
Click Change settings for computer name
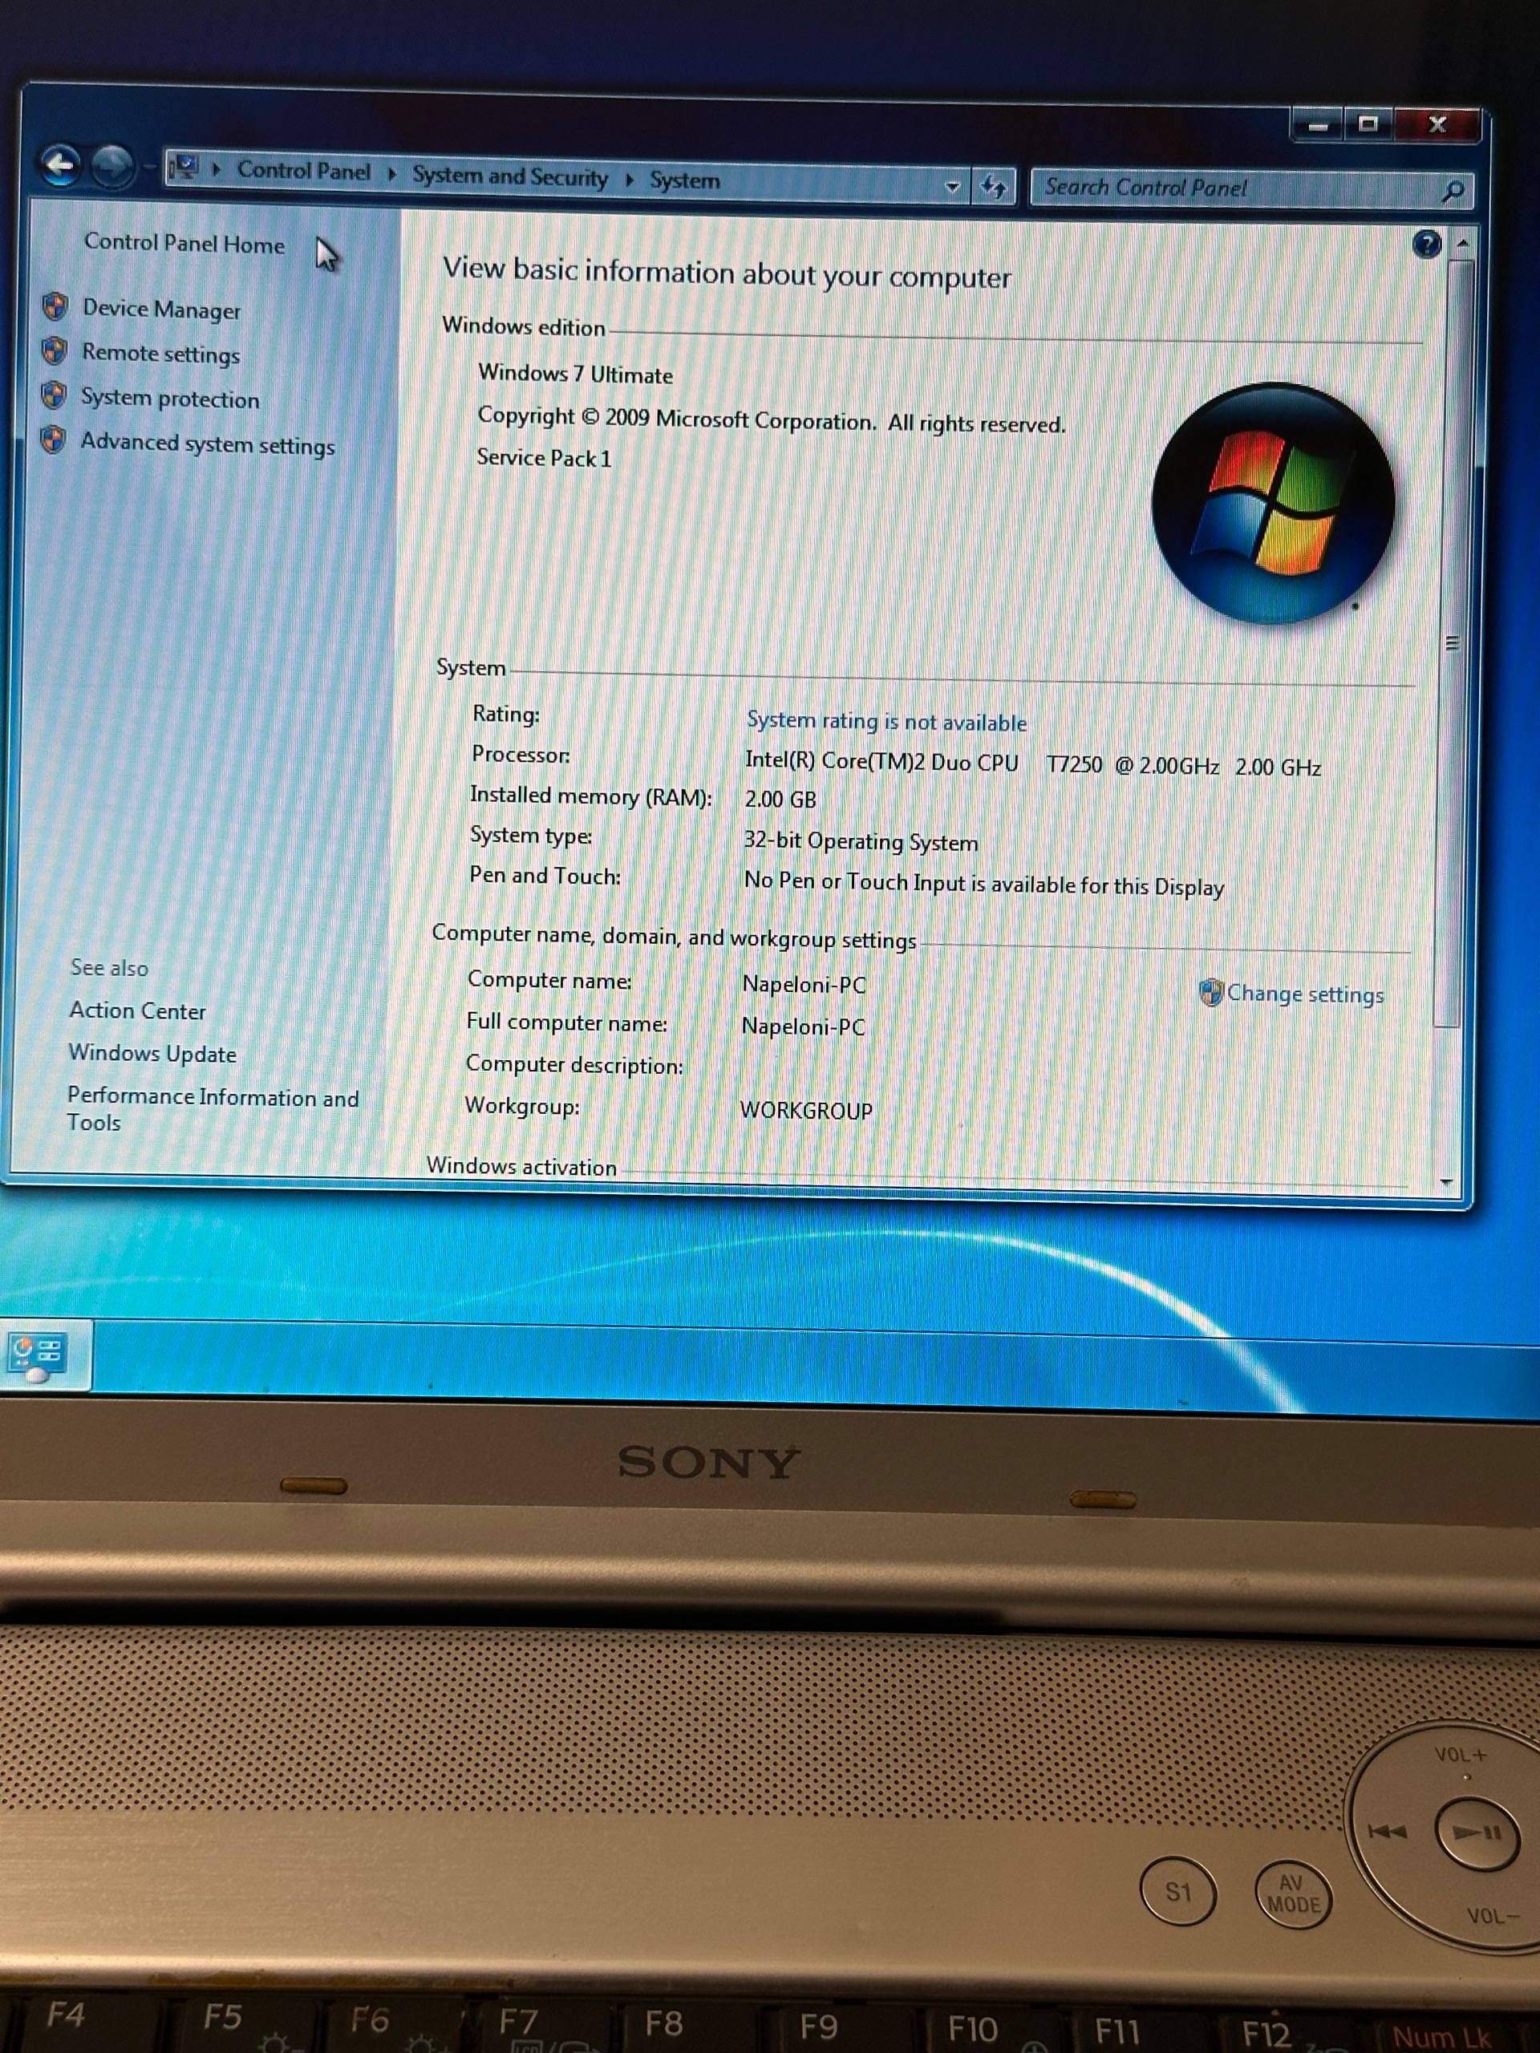click(x=1304, y=994)
